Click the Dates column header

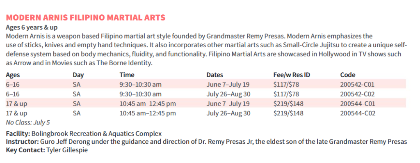click(215, 75)
